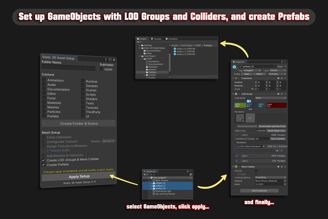Click the green LOD 0 segment in the LOD bar
The image size is (328, 219).
click(240, 105)
